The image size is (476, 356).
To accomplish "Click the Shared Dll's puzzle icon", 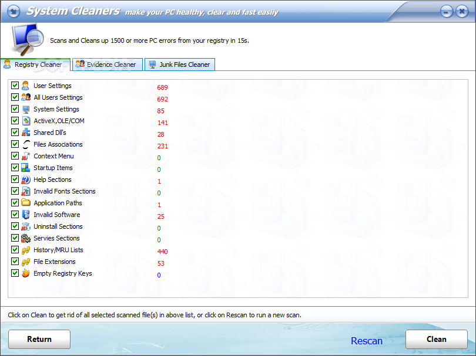I will click(26, 133).
